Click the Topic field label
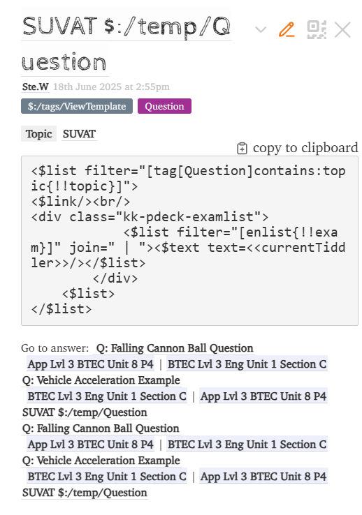 [x=39, y=134]
